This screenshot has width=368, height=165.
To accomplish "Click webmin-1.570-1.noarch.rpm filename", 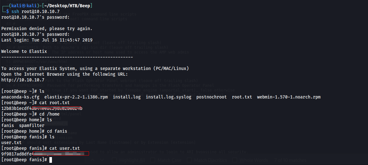I will (x=289, y=97).
